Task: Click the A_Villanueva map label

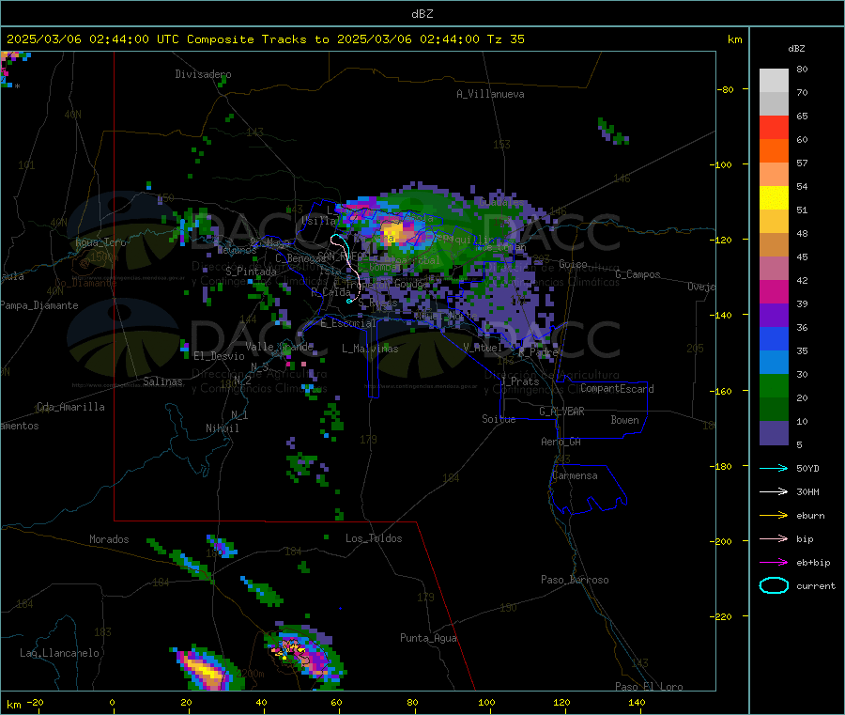Action: tap(490, 94)
